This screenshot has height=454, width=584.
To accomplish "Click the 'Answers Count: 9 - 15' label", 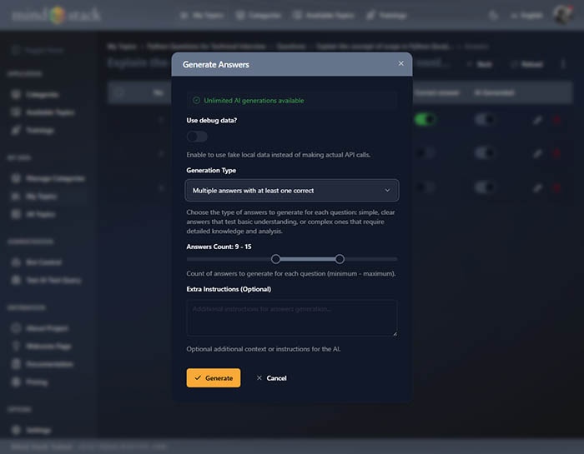I will (219, 247).
